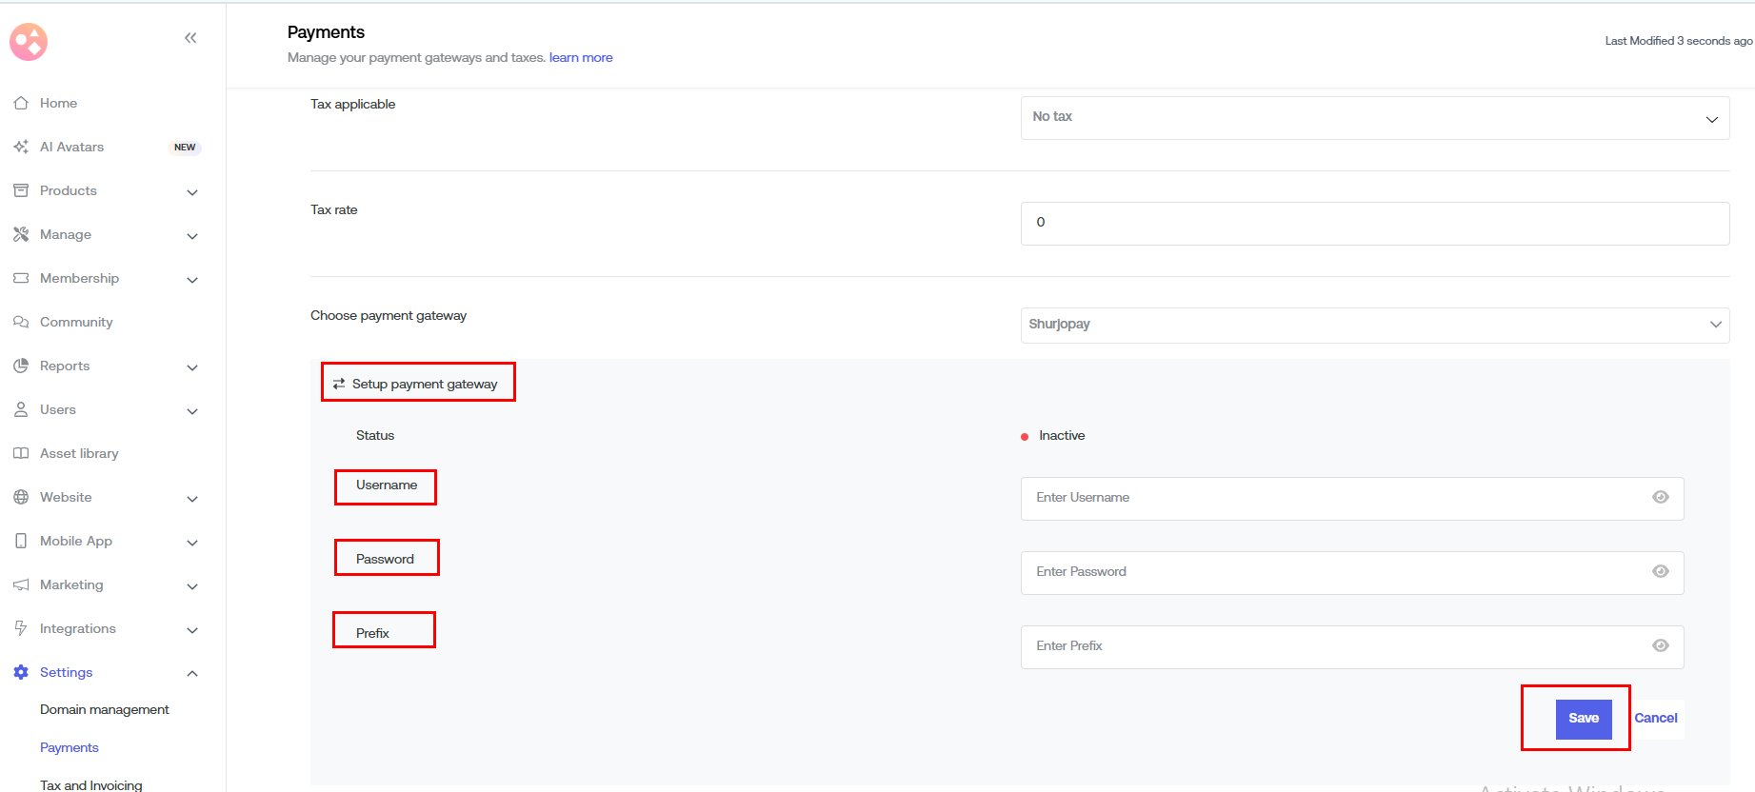Click the Community chat icon
This screenshot has height=792, width=1755.
[x=21, y=322]
